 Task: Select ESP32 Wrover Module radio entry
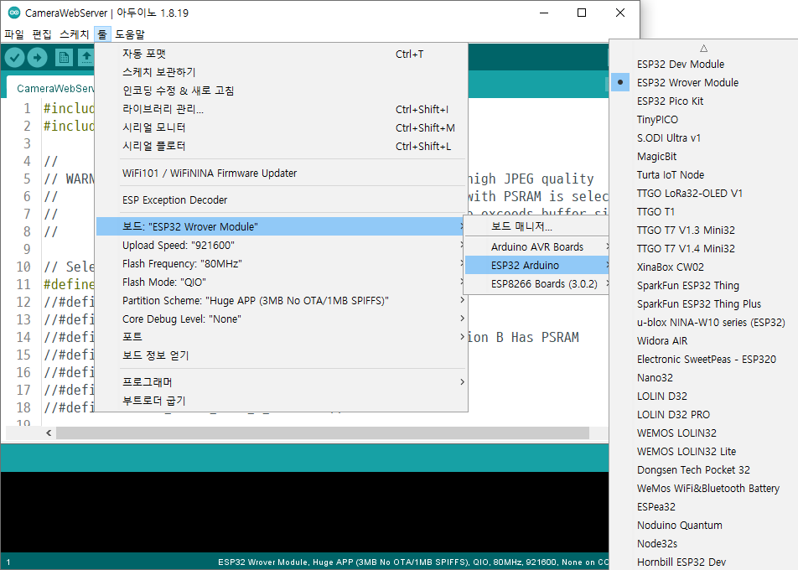pos(703,82)
